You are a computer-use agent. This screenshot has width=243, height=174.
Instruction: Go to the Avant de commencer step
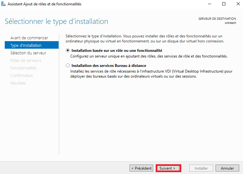click(x=29, y=38)
